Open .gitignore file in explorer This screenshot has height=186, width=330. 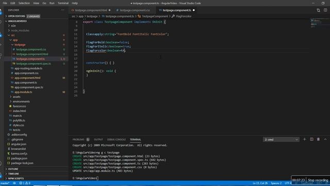pyautogui.click(x=17, y=139)
